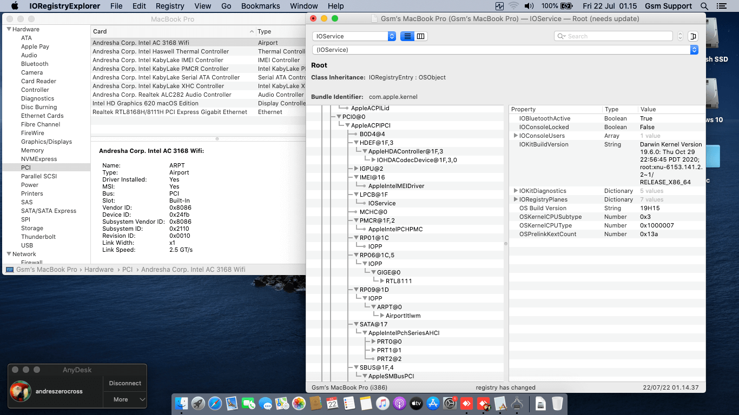Open Photos from the Dock
739x415 pixels.
tap(299, 403)
